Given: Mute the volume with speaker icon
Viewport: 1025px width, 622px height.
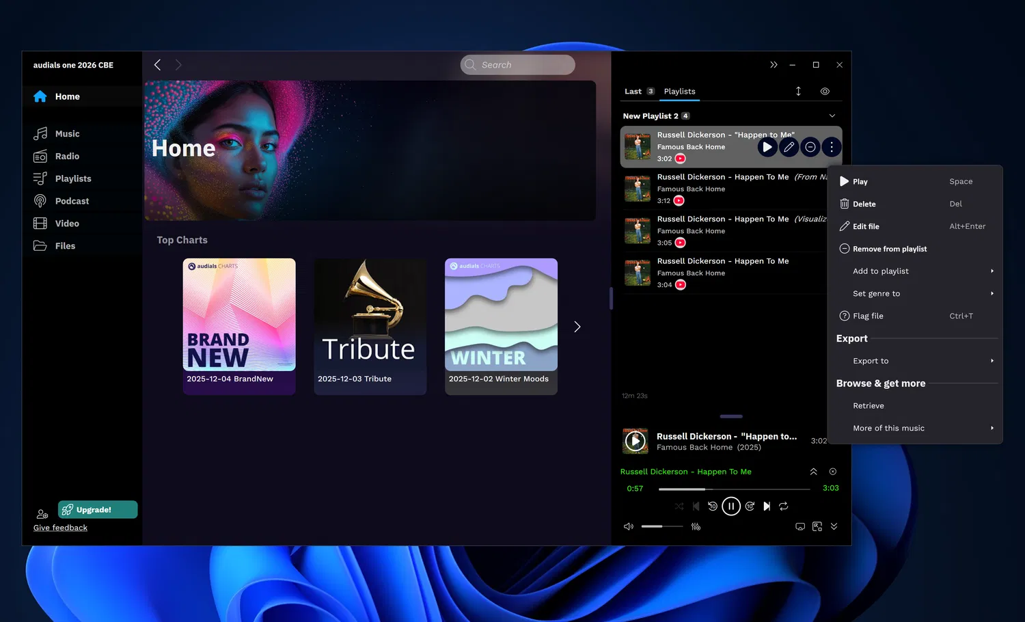Looking at the screenshot, I should pyautogui.click(x=629, y=527).
